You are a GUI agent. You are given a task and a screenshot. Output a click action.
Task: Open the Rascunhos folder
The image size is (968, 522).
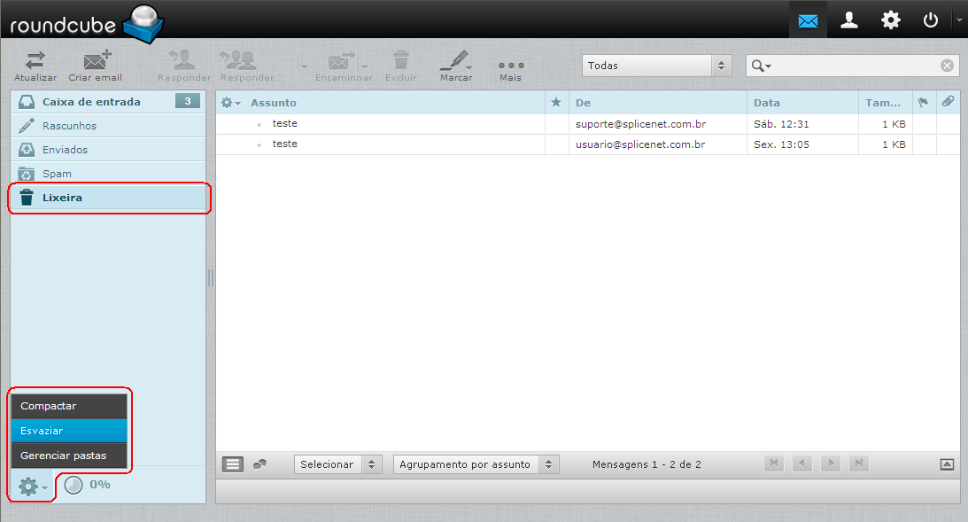click(x=108, y=125)
